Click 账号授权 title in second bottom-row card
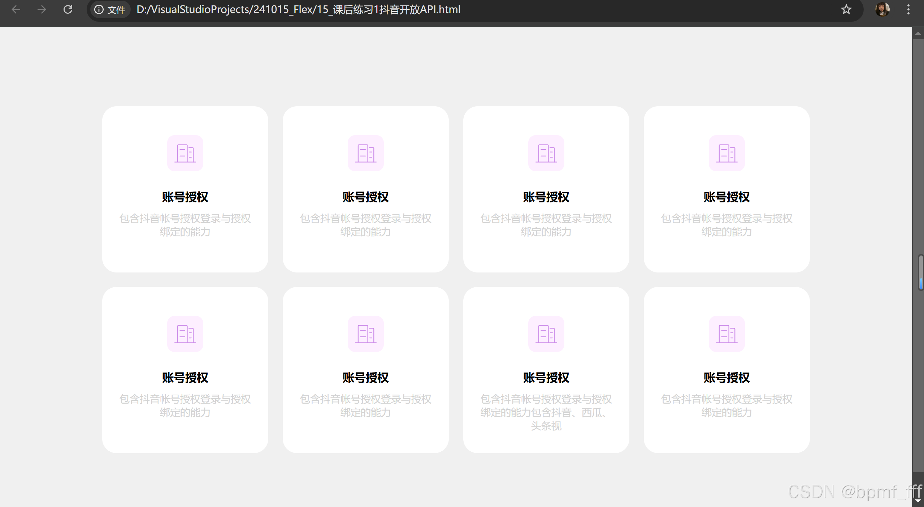The width and height of the screenshot is (924, 507). (x=365, y=378)
